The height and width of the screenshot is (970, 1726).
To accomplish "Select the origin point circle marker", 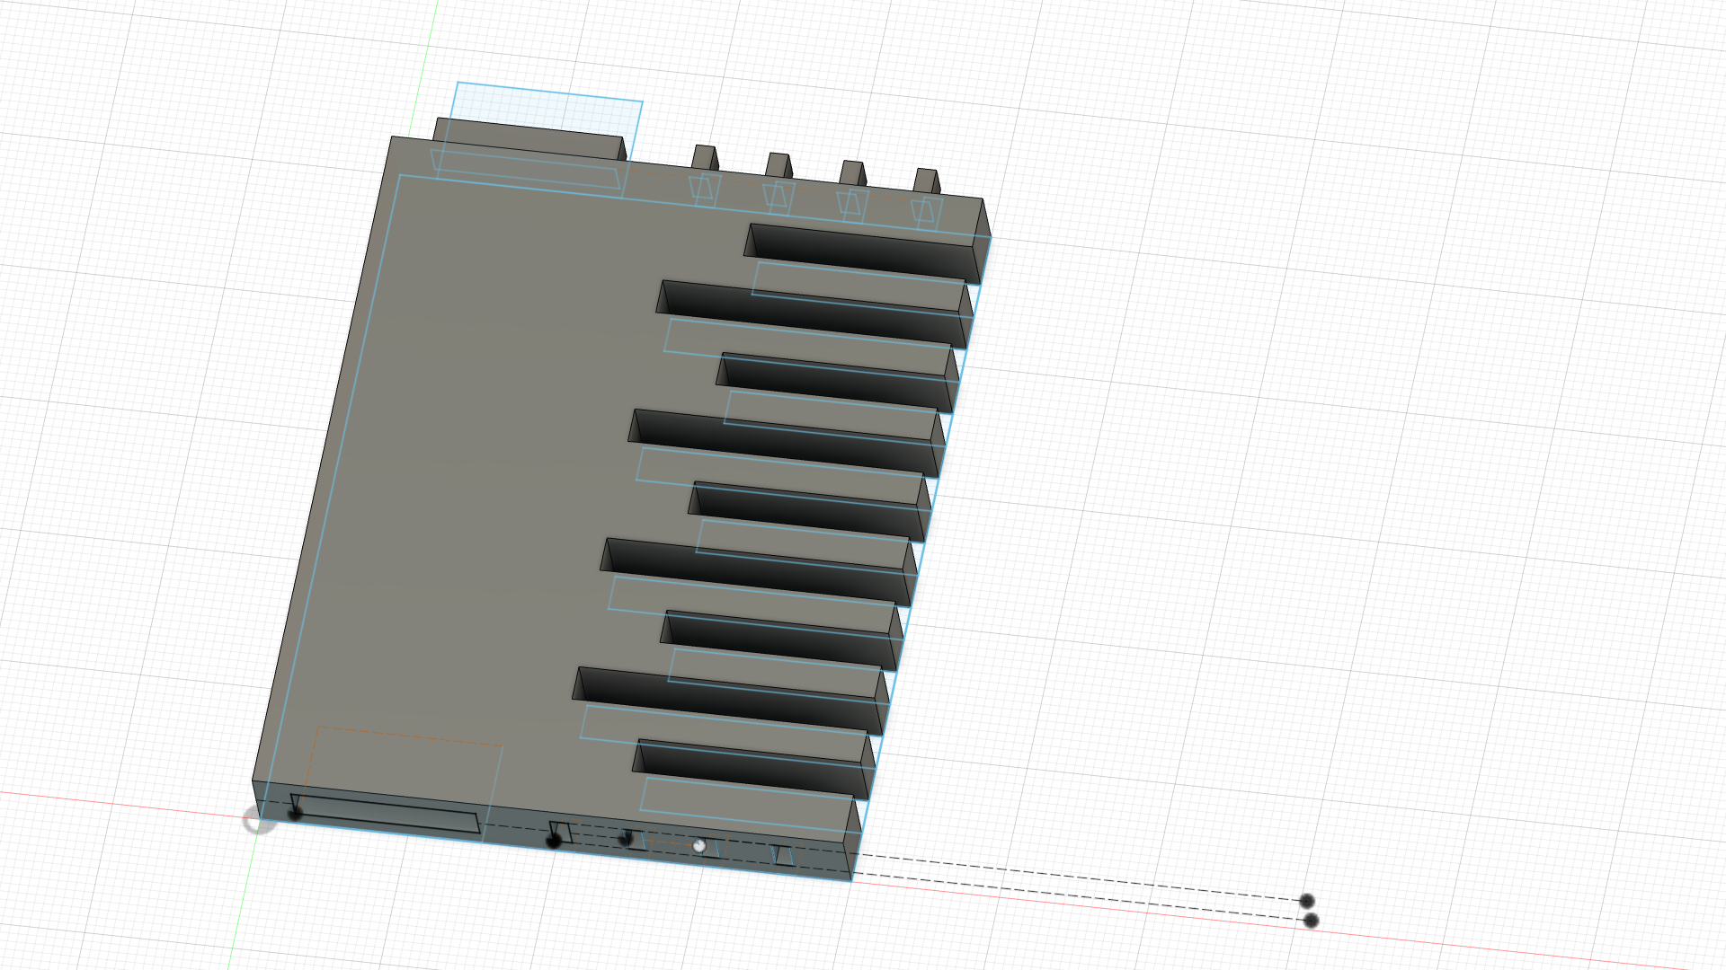I will (260, 819).
